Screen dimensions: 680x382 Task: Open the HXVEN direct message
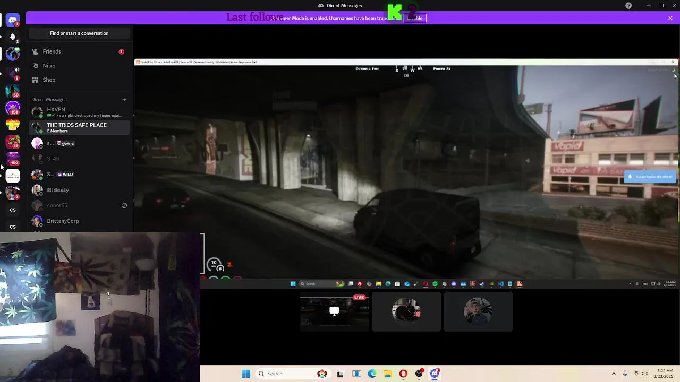pos(79,112)
